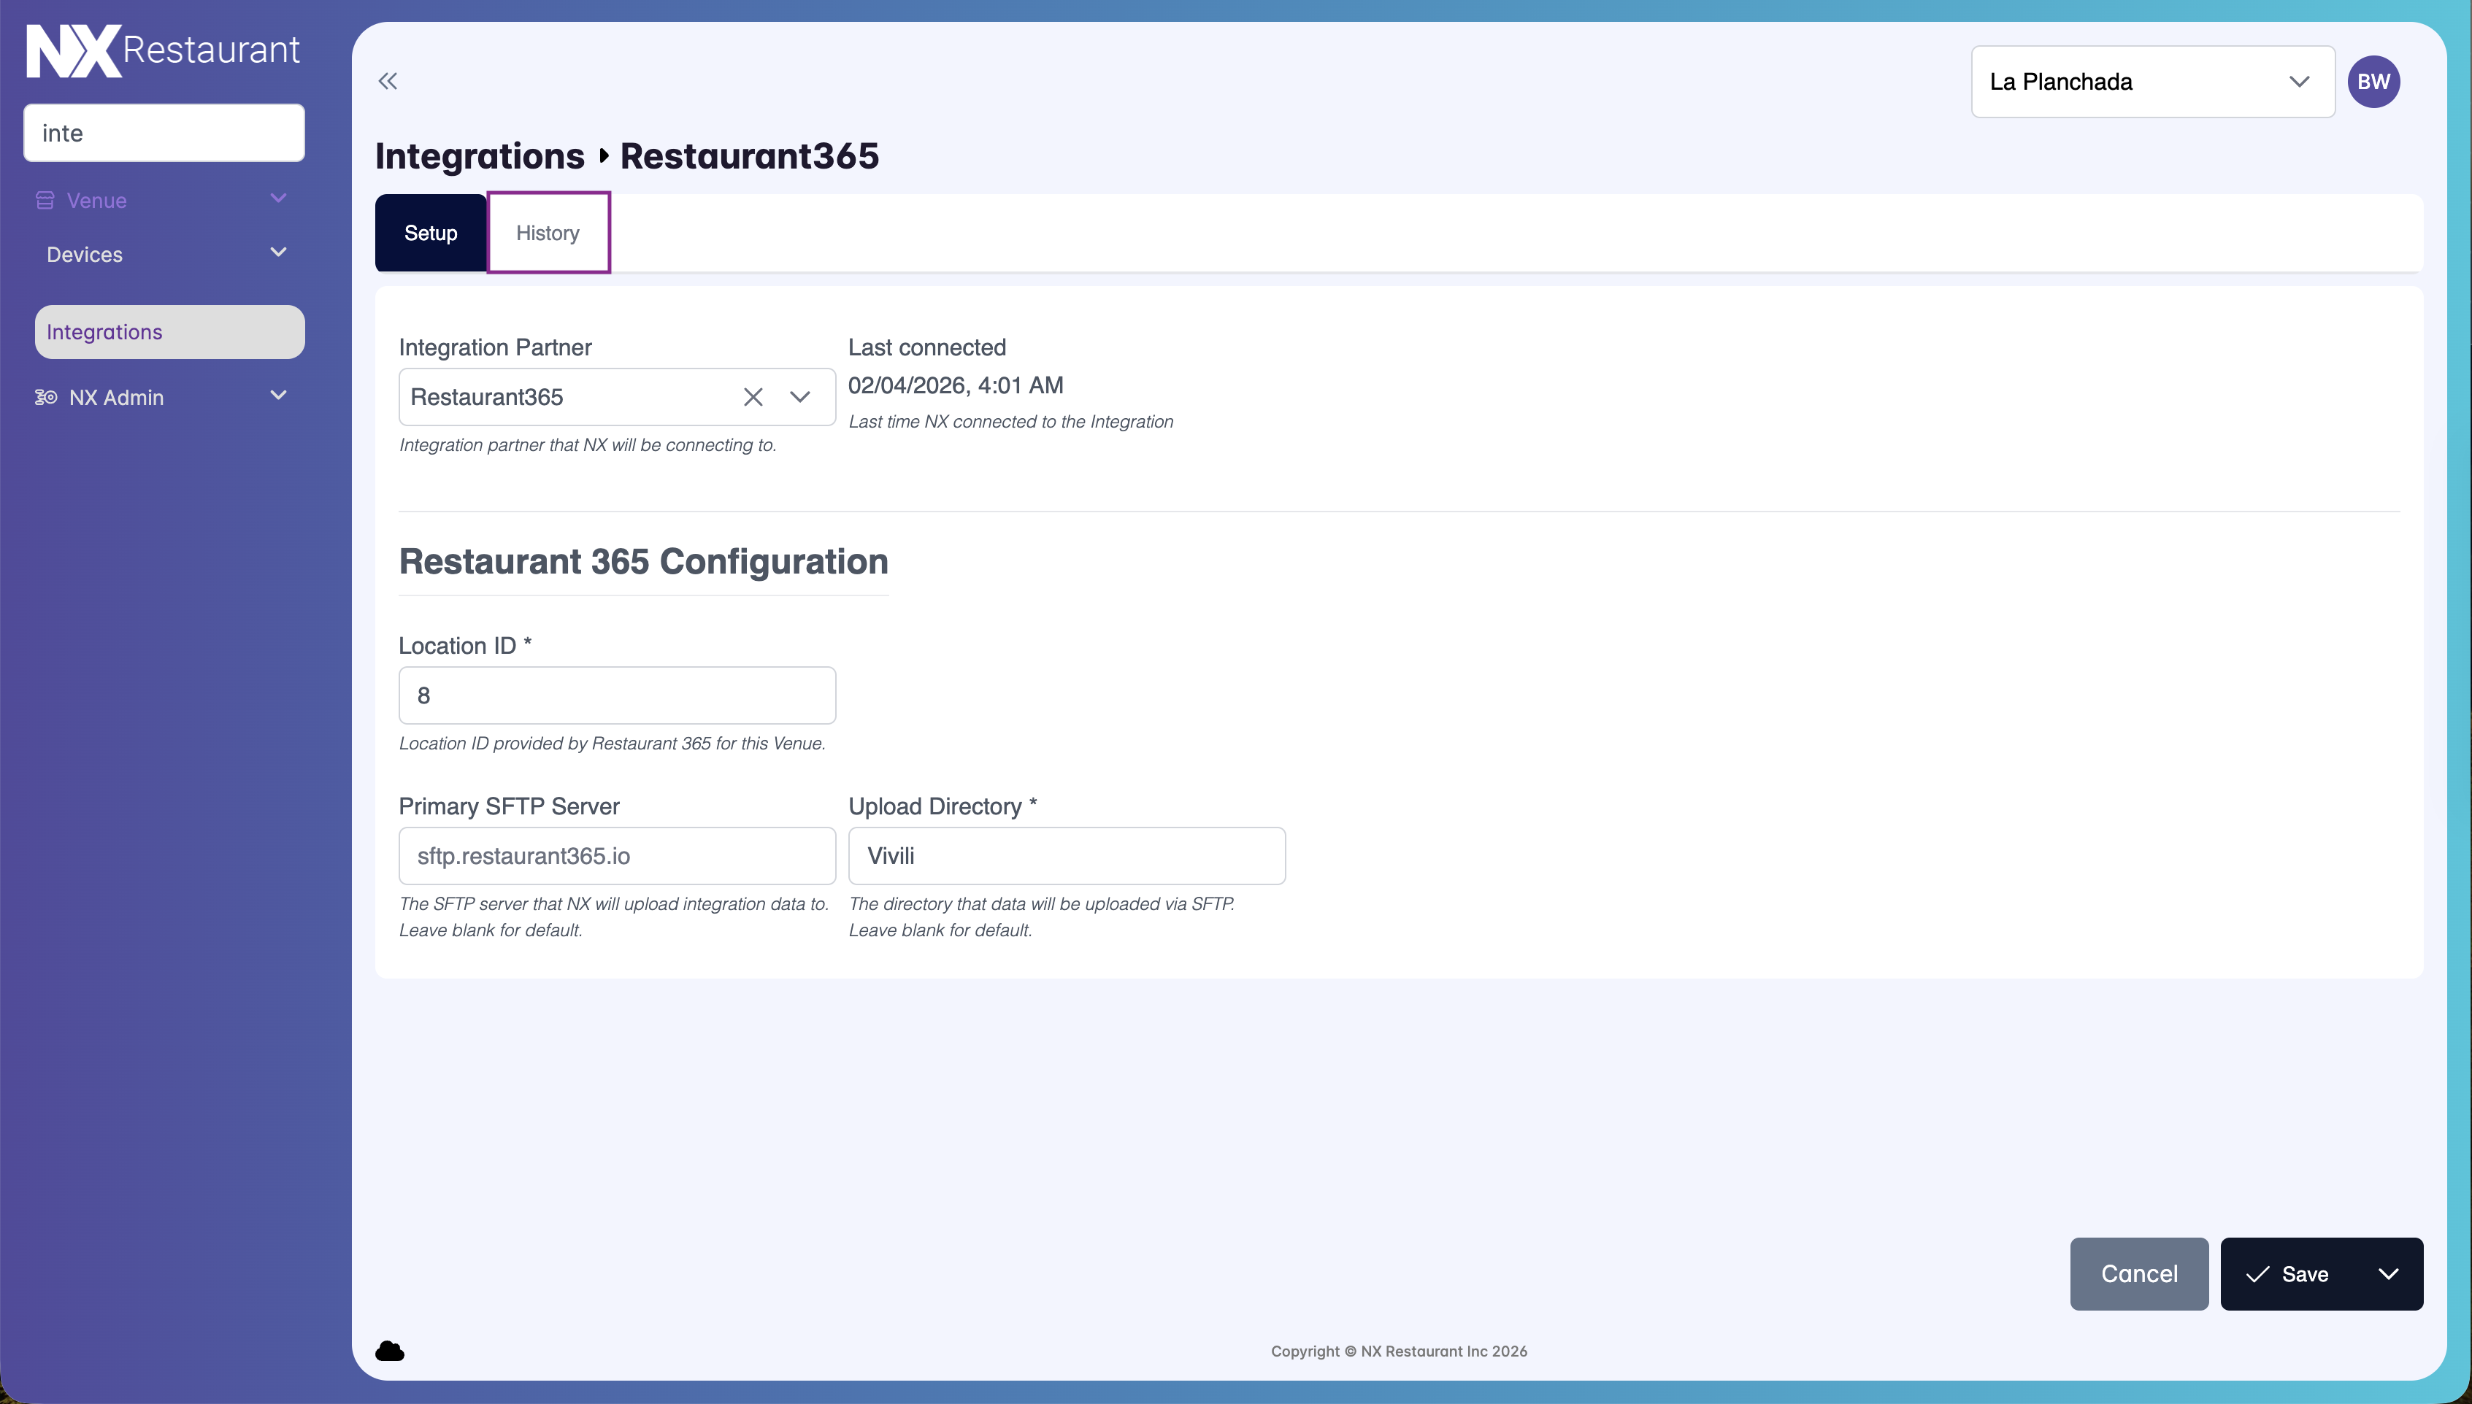The image size is (2472, 1404).
Task: Click the Location ID input field
Action: point(618,696)
